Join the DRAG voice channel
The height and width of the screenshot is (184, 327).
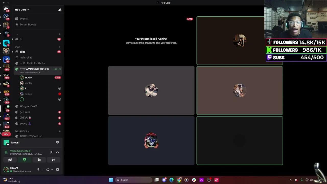[x=38, y=124]
